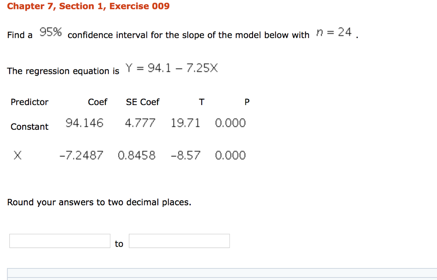The height and width of the screenshot is (280, 437).
Task: Click the T statistic 19.71
Action: (186, 123)
